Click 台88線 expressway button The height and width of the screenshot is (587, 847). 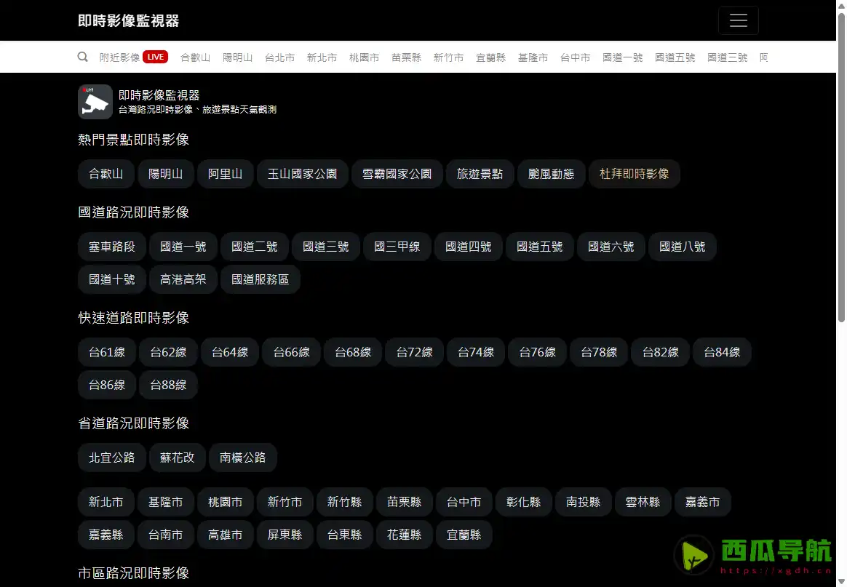coord(168,385)
